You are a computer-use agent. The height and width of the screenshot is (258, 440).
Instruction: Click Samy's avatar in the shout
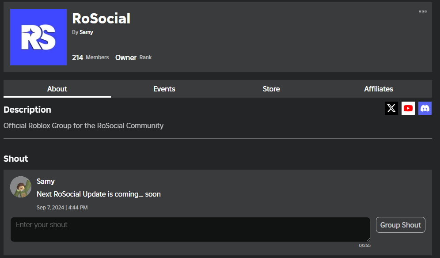tap(21, 187)
